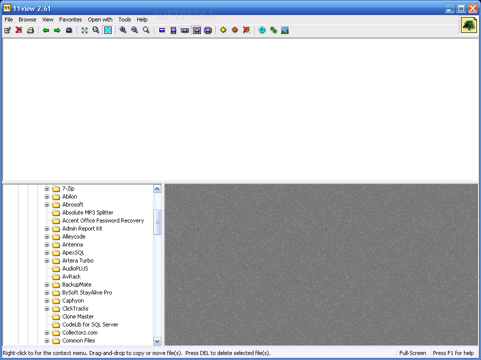Expand the Caphyon folder node
Image resolution: width=481 pixels, height=360 pixels.
coord(47,300)
